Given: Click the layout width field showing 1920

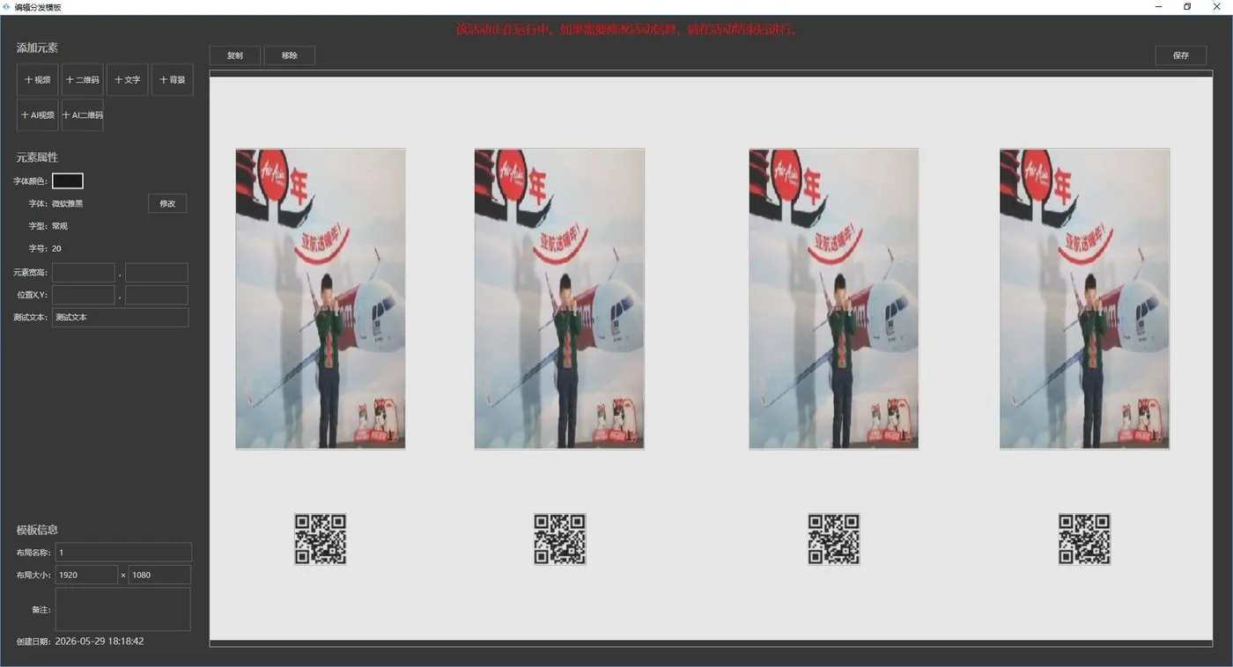Looking at the screenshot, I should click(x=86, y=575).
